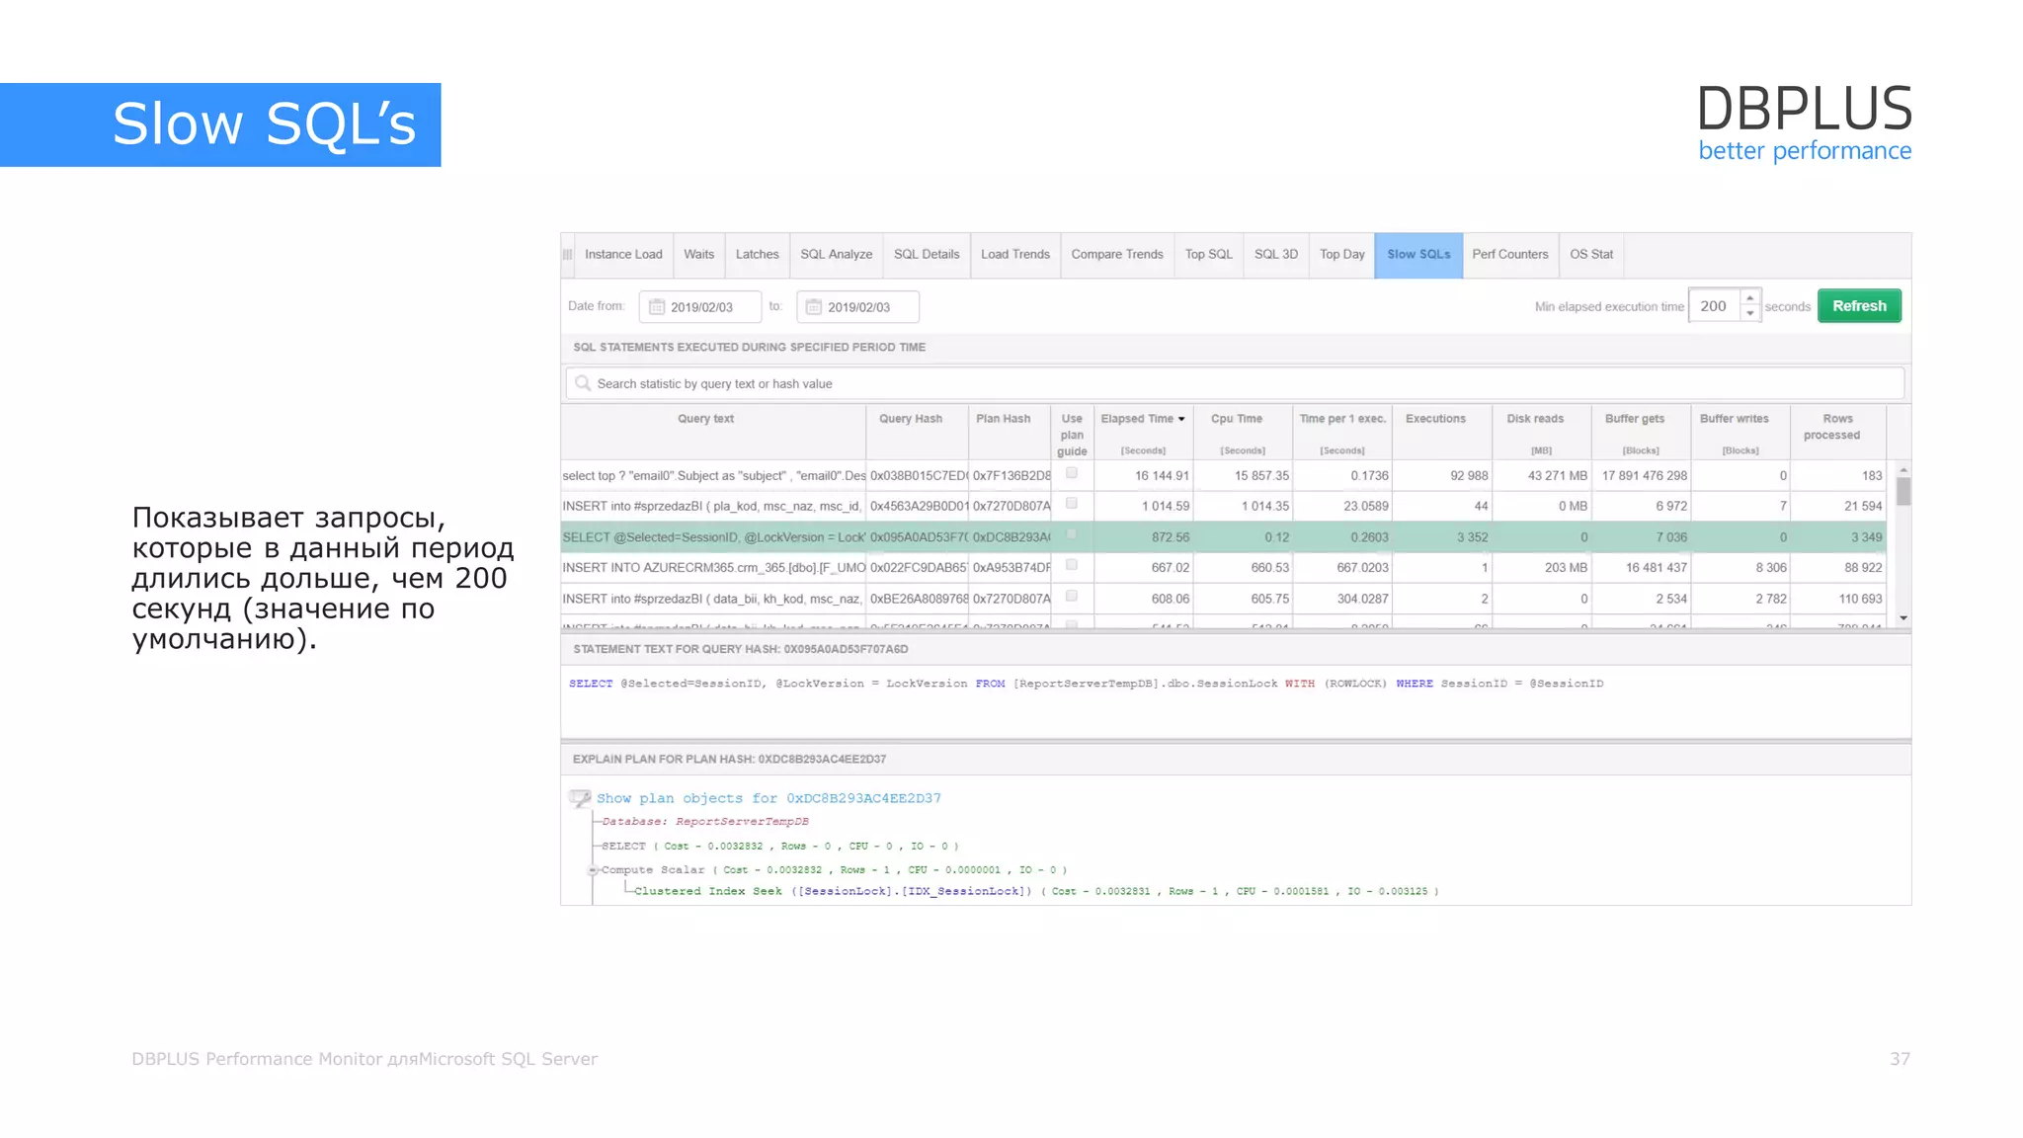Click the query text search field

[x=1235, y=383]
